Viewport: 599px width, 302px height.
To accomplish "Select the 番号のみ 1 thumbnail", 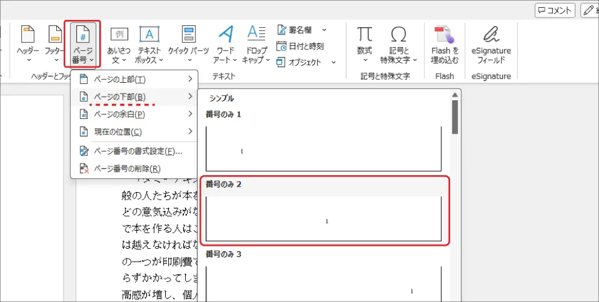I will pyautogui.click(x=324, y=149).
